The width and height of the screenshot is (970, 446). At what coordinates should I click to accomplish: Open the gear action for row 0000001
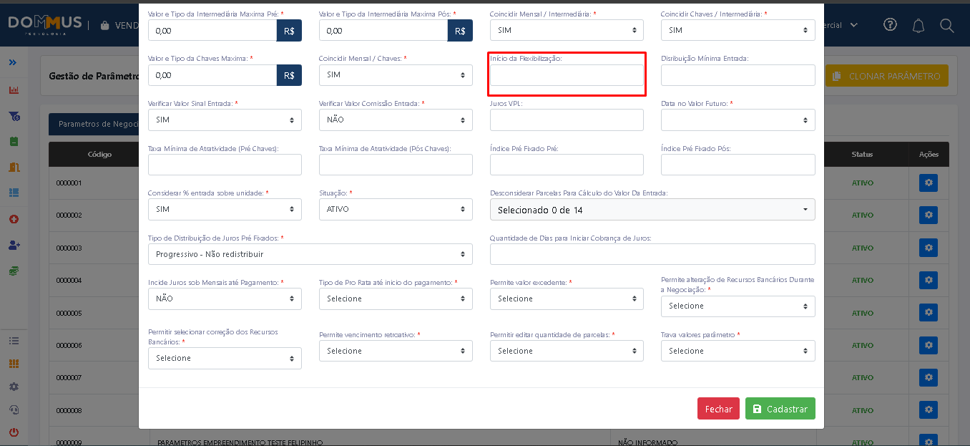coord(929,183)
